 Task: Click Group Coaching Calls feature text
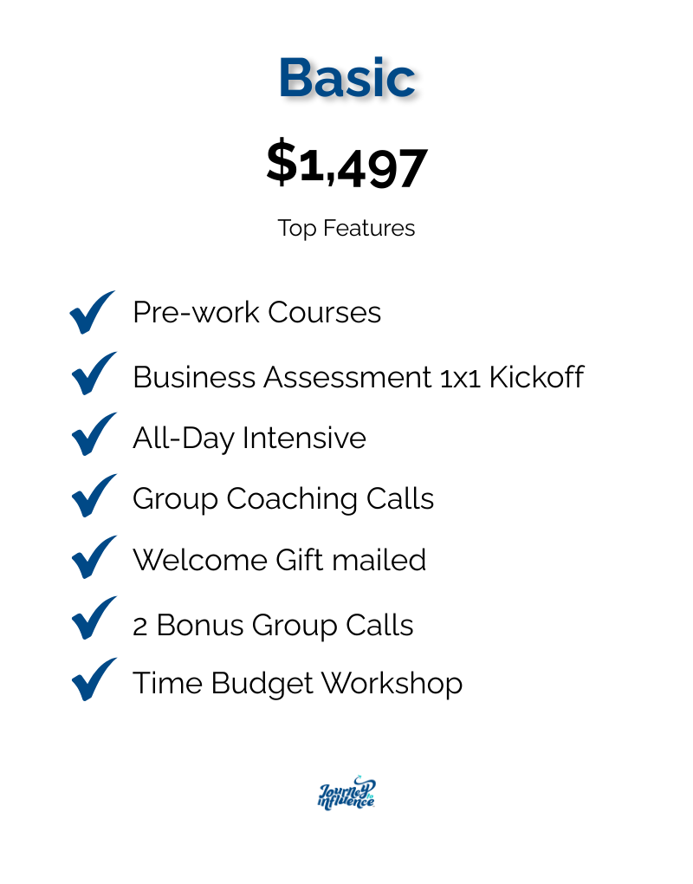point(283,499)
